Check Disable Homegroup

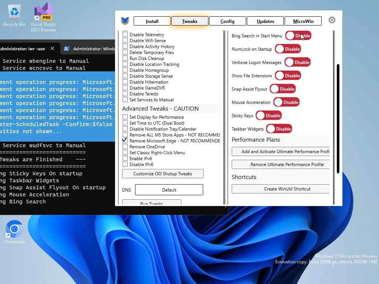pyautogui.click(x=125, y=70)
